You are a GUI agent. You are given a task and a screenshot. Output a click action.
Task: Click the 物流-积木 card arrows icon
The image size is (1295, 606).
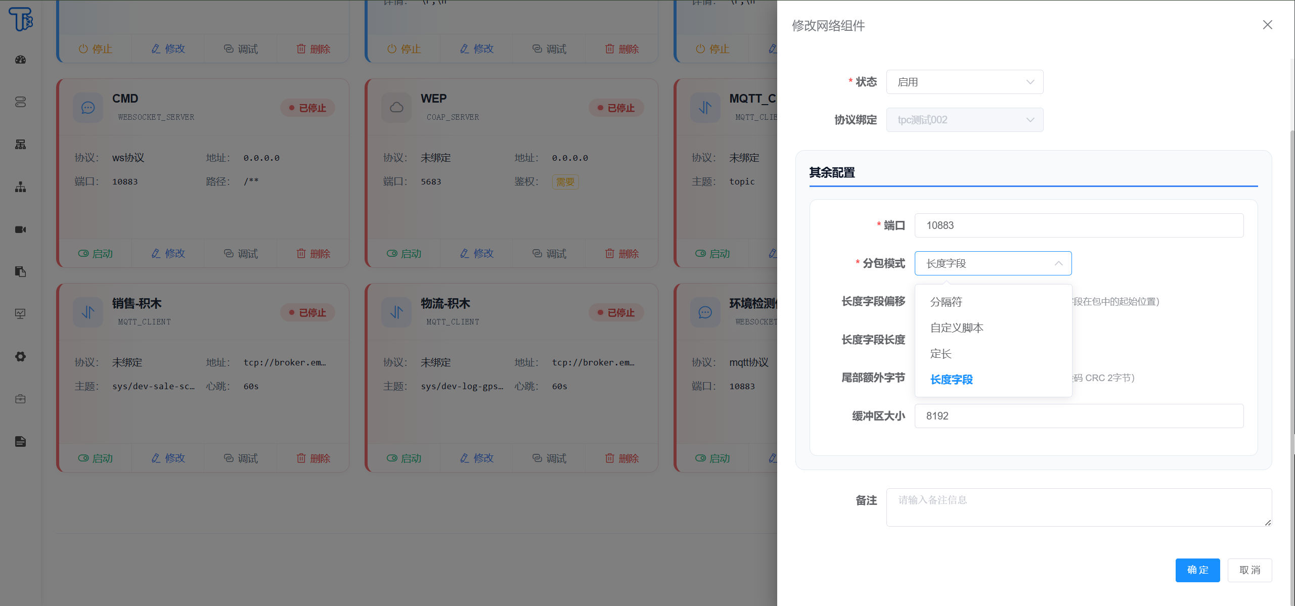point(396,312)
